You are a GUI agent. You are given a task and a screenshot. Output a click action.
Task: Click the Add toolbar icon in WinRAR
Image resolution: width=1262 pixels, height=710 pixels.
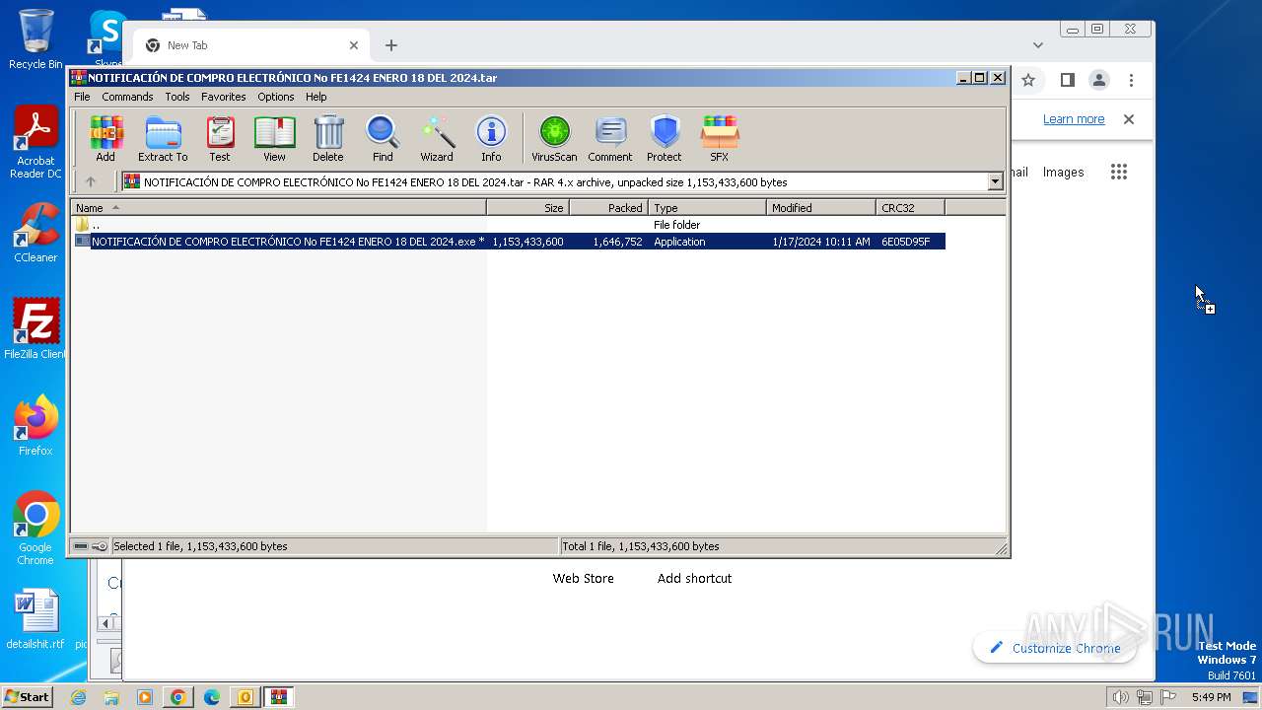[x=105, y=138]
